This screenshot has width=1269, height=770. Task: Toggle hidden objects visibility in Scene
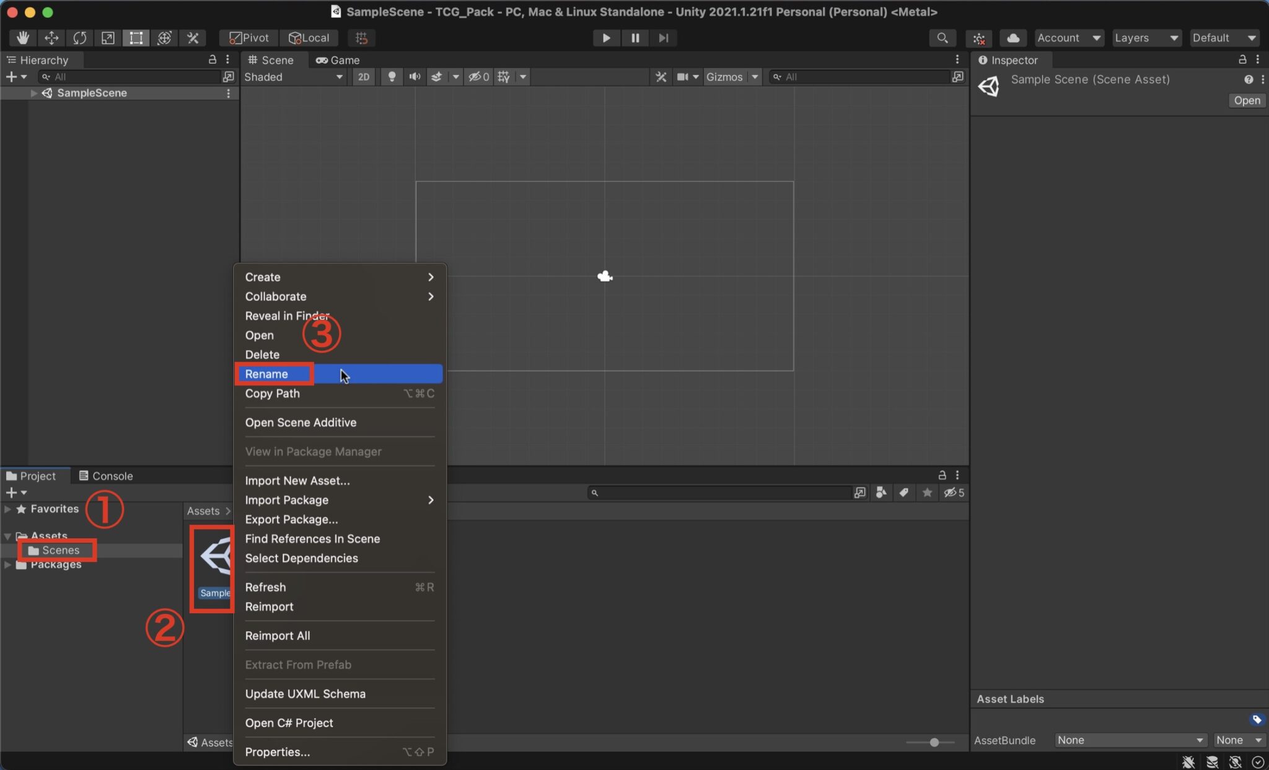click(478, 77)
